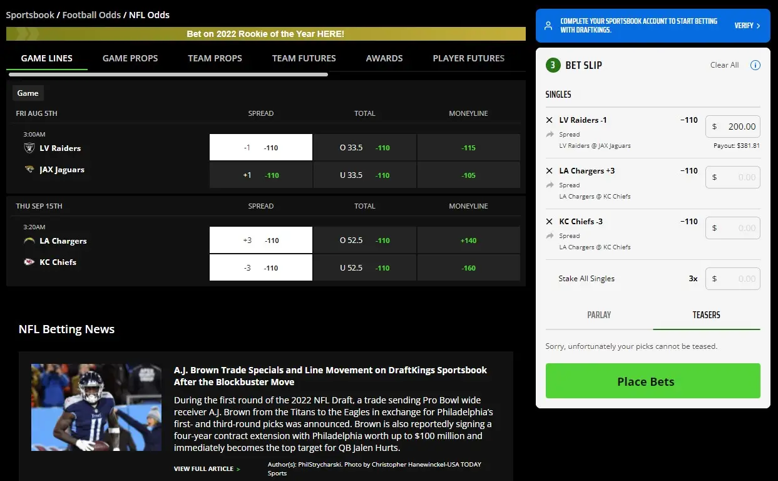The width and height of the screenshot is (778, 481).
Task: Click the JAX Jaguars team logo
Action: [29, 169]
